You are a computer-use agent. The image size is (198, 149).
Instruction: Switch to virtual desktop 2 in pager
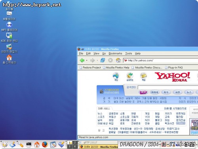point(75,143)
